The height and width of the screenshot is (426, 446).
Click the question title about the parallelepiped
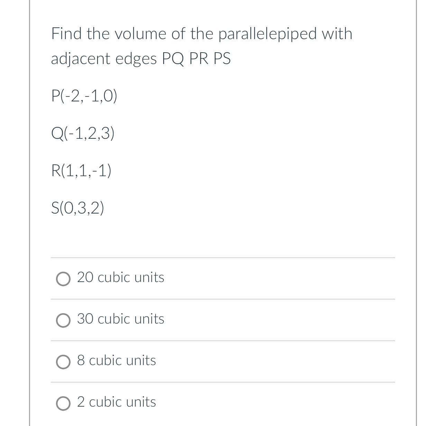pyautogui.click(x=202, y=34)
